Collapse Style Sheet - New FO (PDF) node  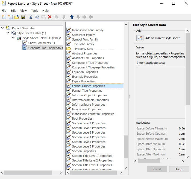pos(13,38)
